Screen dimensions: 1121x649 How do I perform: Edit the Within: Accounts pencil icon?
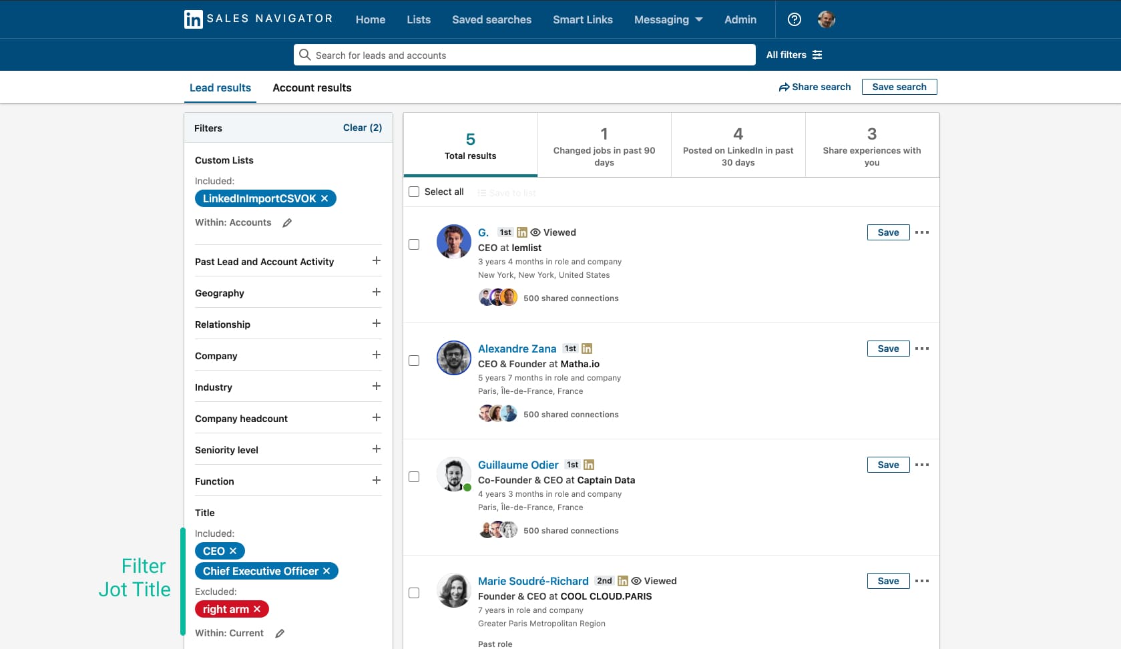[x=287, y=223]
